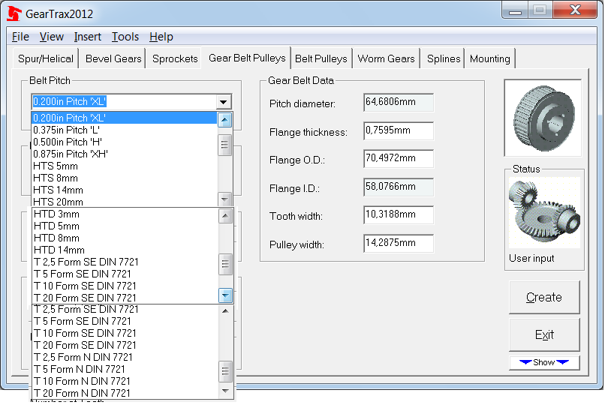Select HTS 5mm belt pitch
Viewport: 605px width, 420px height.
[x=125, y=166]
